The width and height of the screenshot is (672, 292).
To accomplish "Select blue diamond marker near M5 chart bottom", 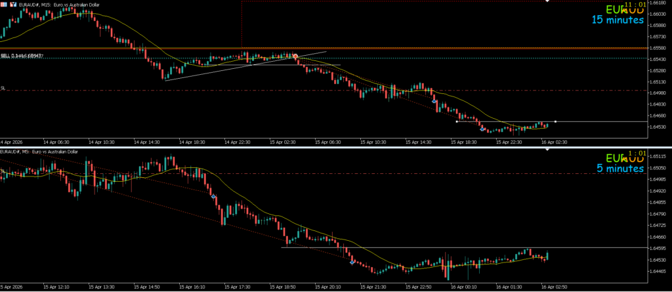I will pyautogui.click(x=352, y=262).
